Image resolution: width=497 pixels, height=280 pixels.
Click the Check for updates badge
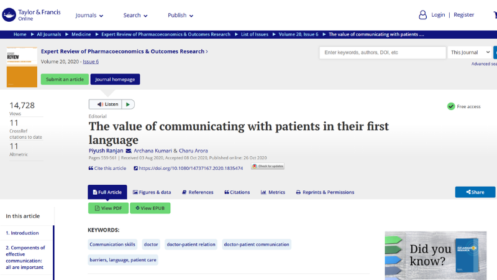point(267,167)
